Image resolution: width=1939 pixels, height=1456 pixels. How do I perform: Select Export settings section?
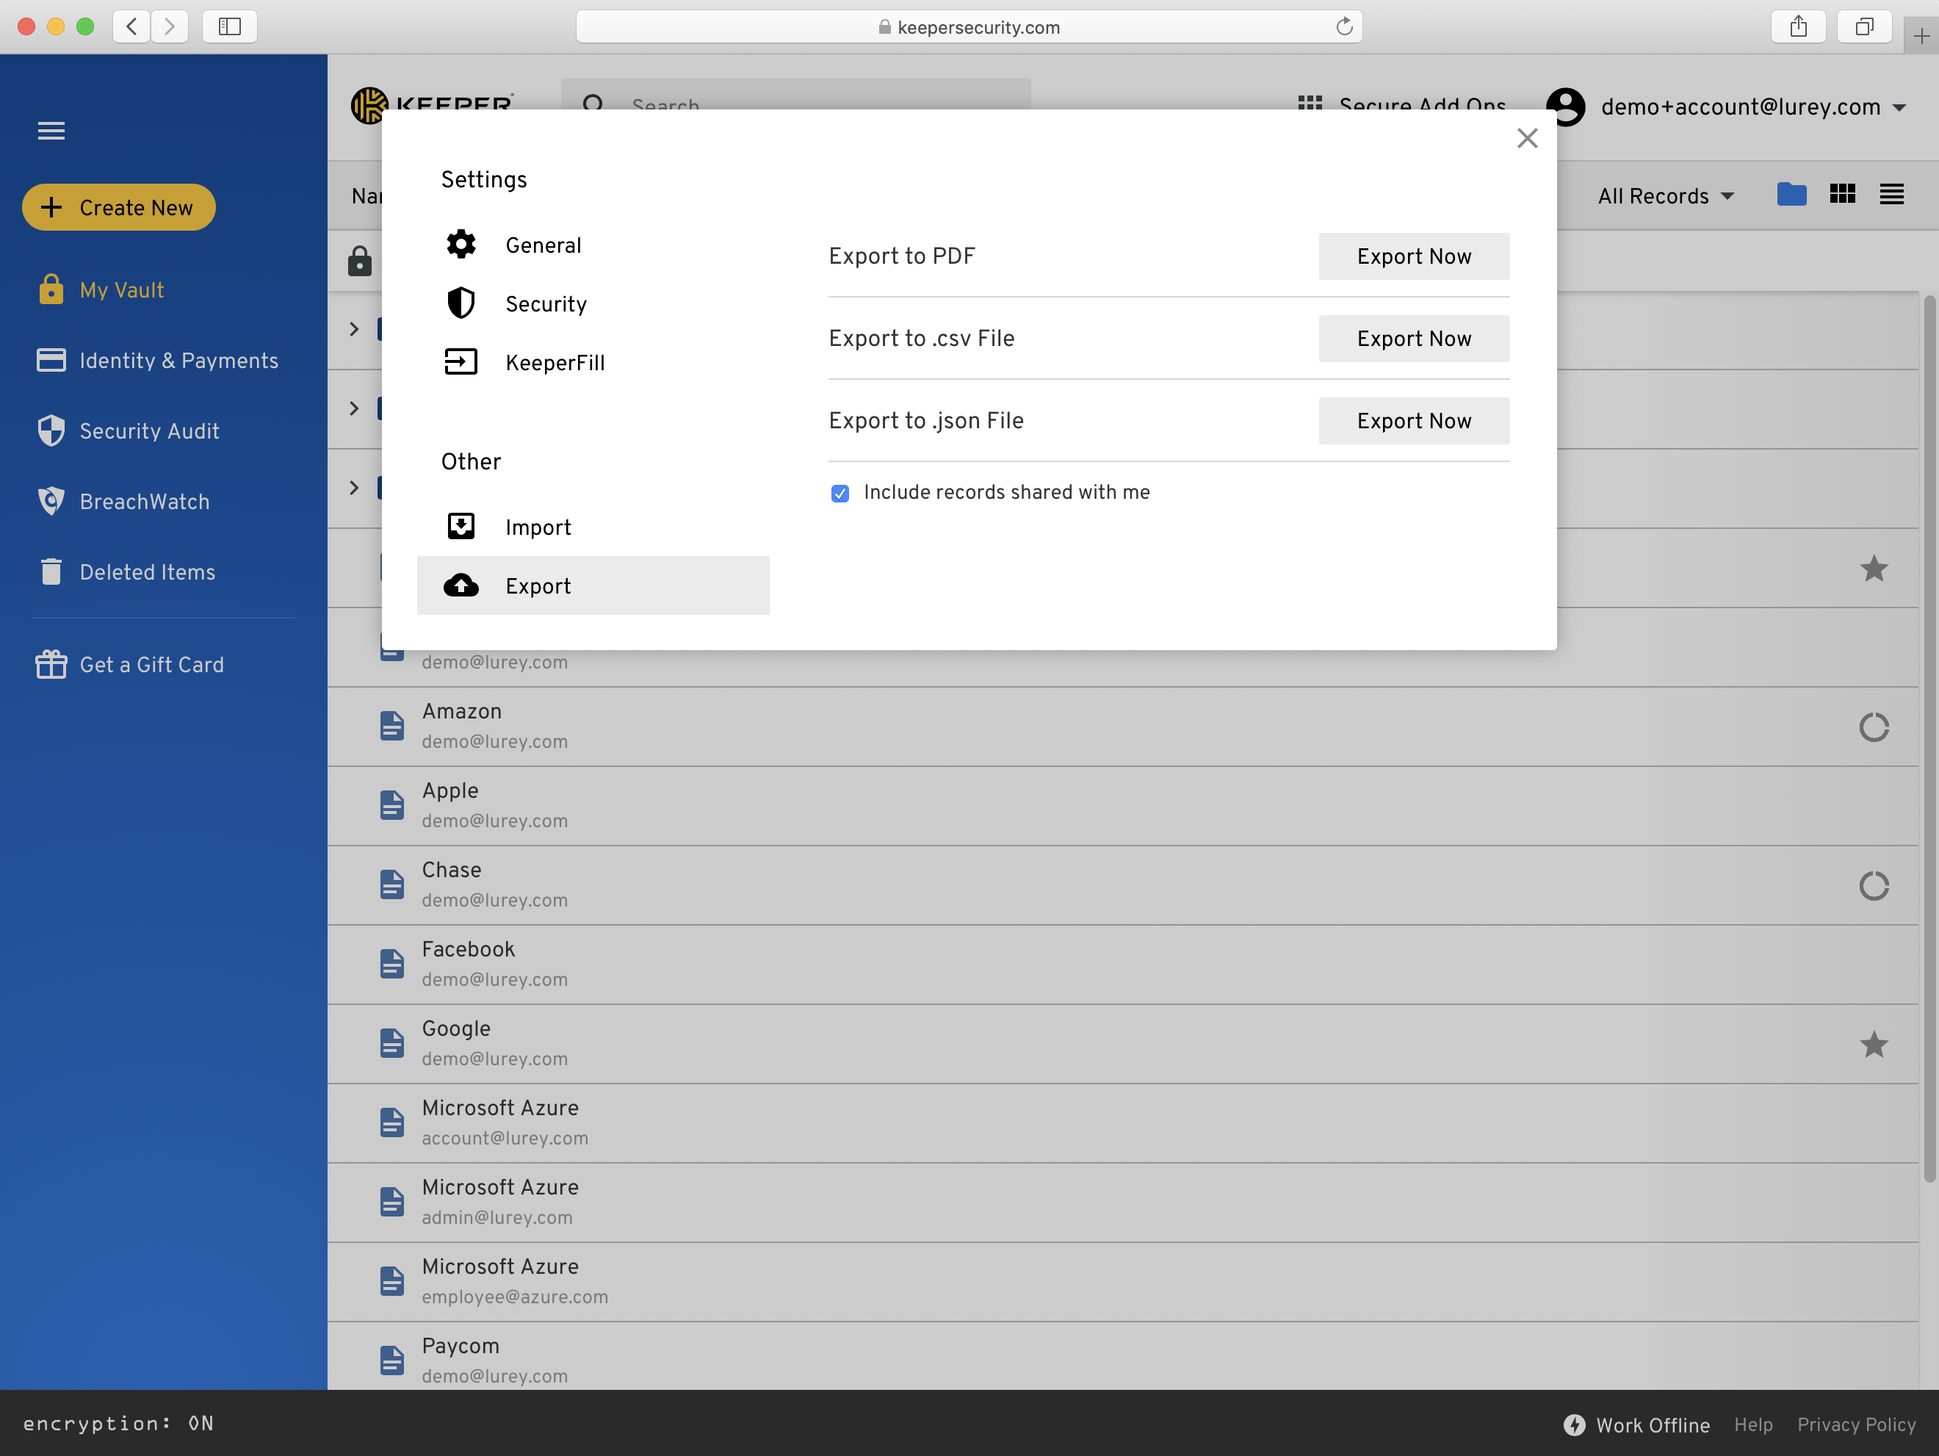coord(593,585)
